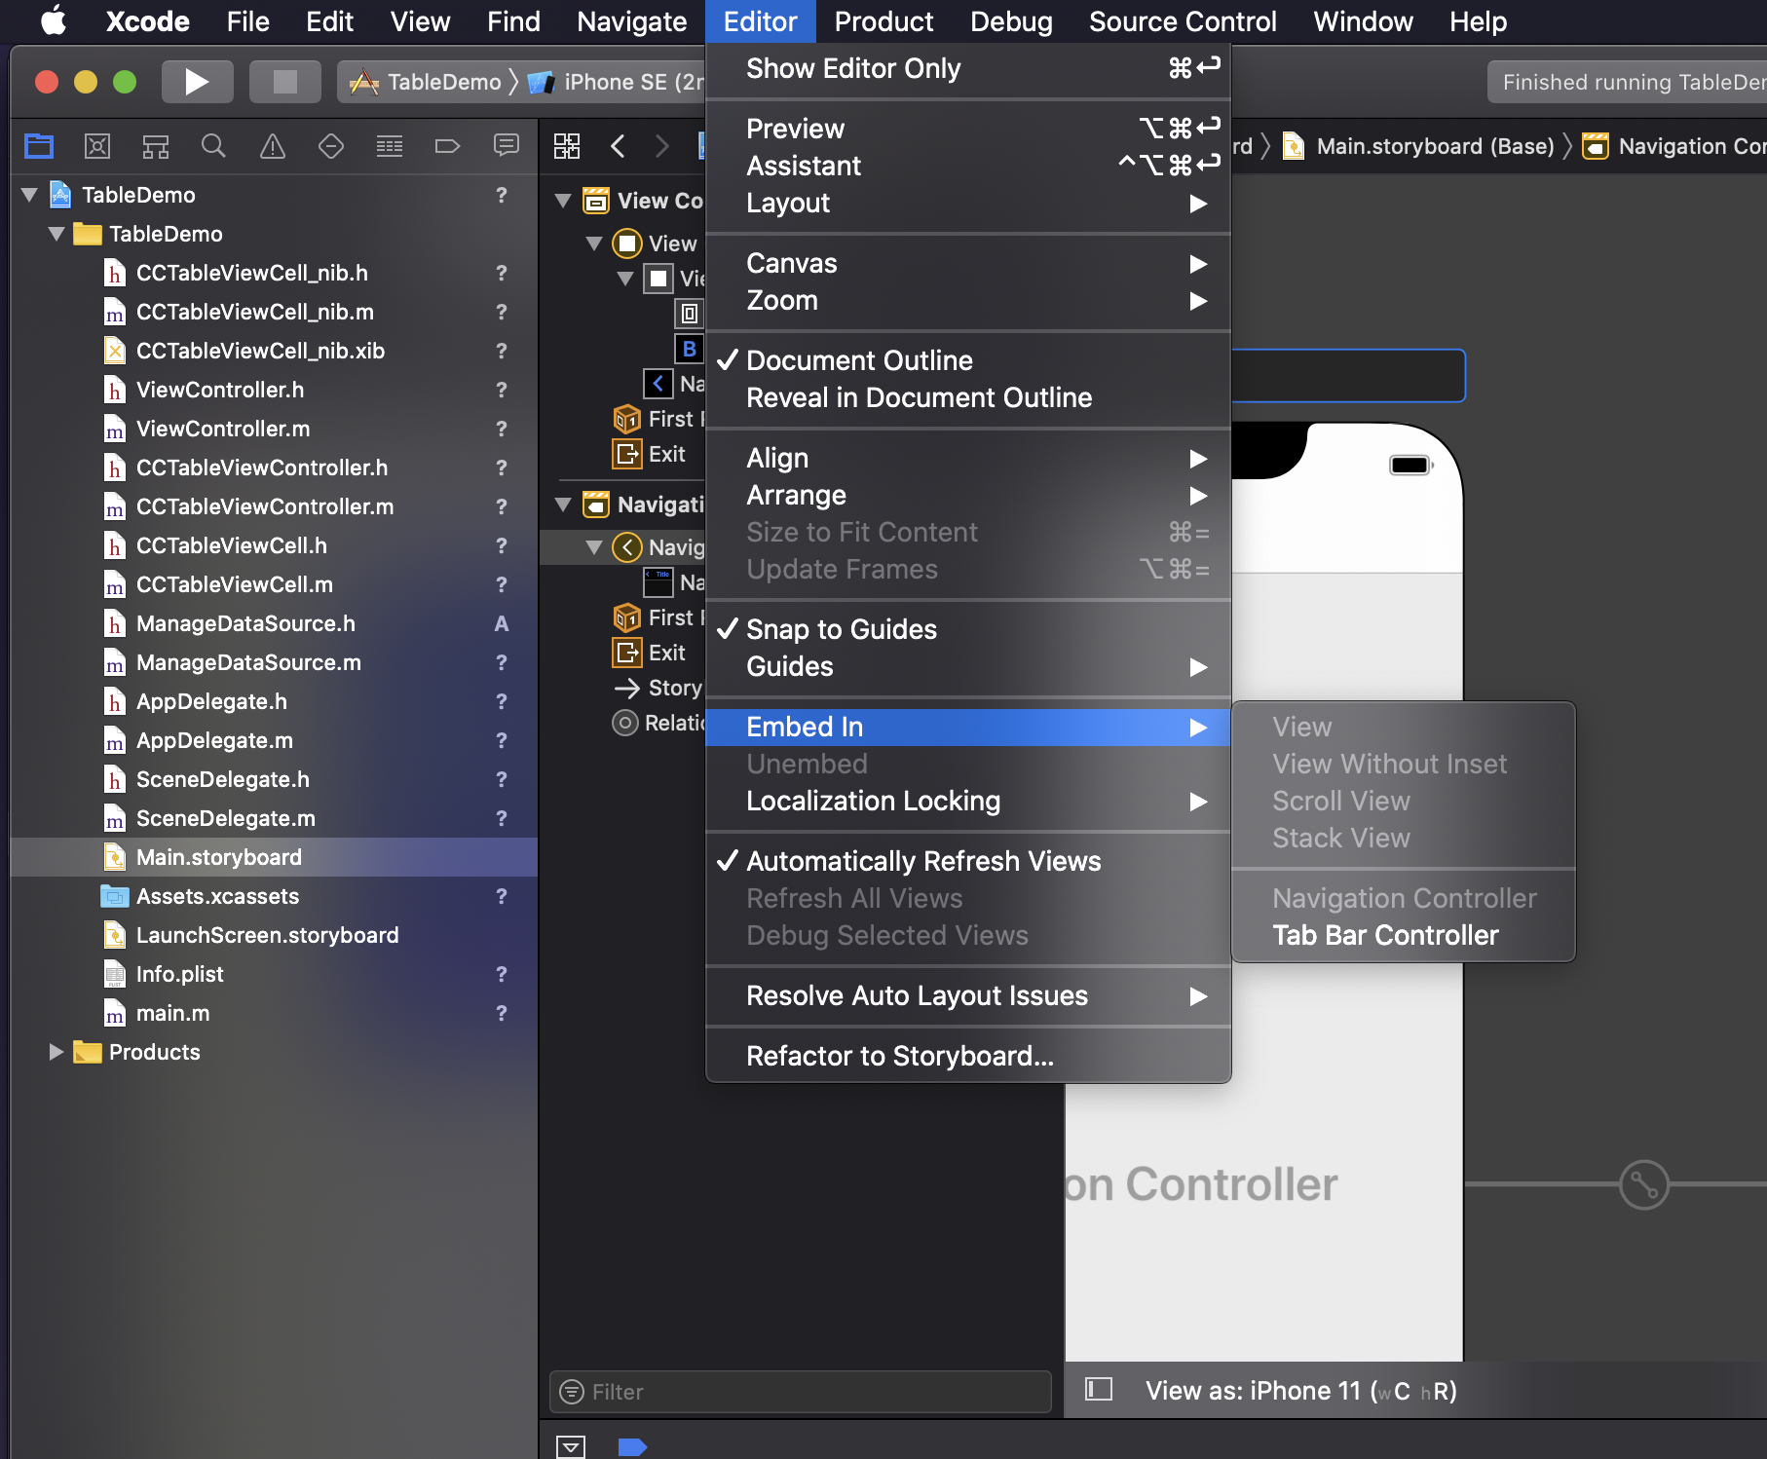The height and width of the screenshot is (1459, 1767).
Task: Toggle document outline icon beside View as
Action: (1099, 1389)
